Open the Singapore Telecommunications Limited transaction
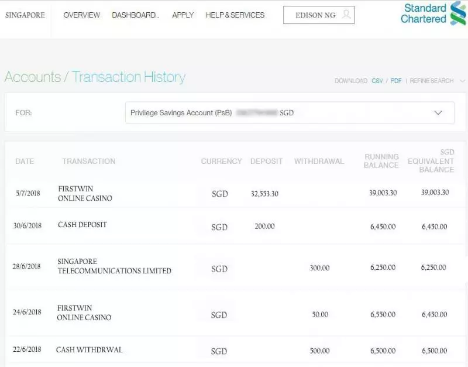Screen dimensions: 468x367 point(114,266)
